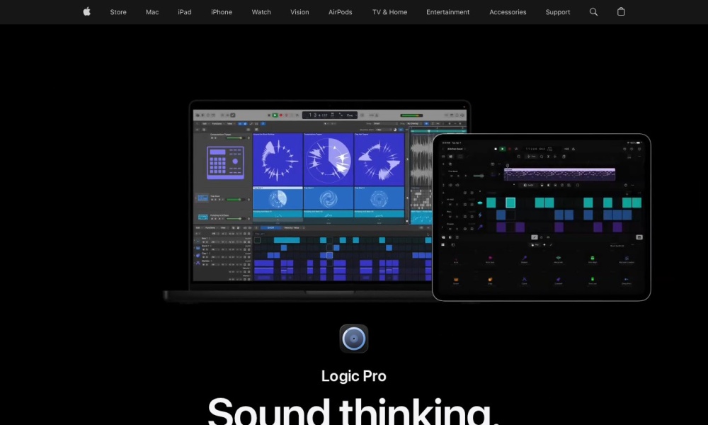
Task: Visit the Support link
Action: coord(558,12)
